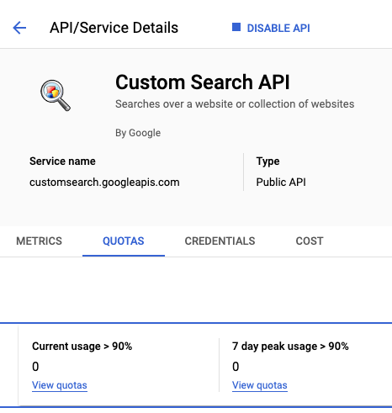Click the Type label

pos(268,161)
